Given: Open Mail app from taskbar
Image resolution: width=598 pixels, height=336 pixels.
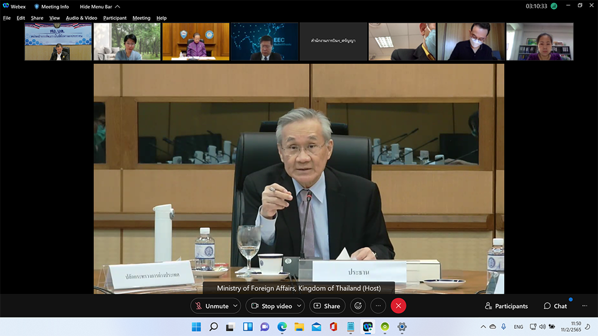Looking at the screenshot, I should (316, 327).
